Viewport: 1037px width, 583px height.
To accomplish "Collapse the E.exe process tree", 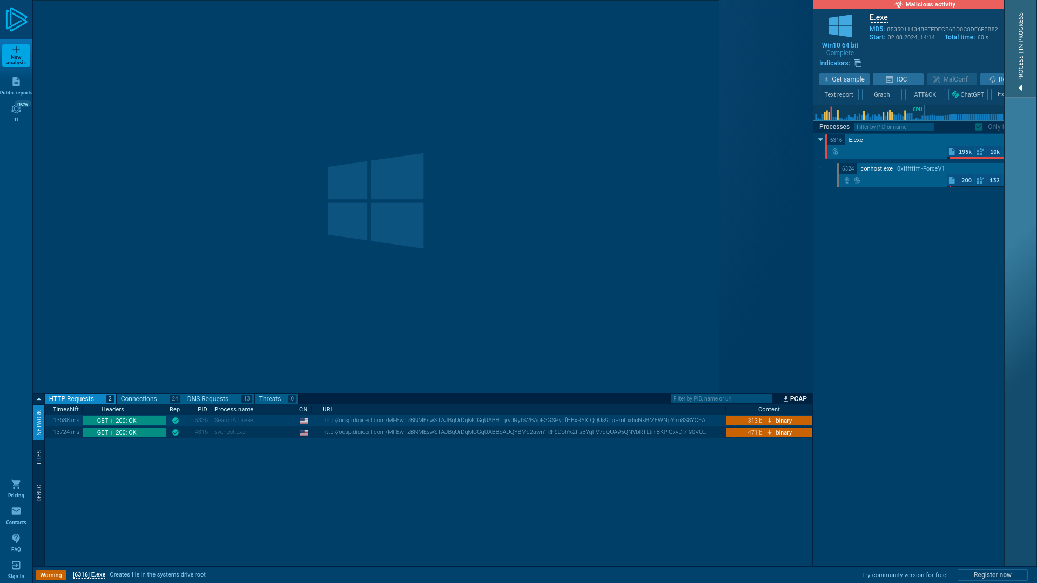I will tap(820, 140).
